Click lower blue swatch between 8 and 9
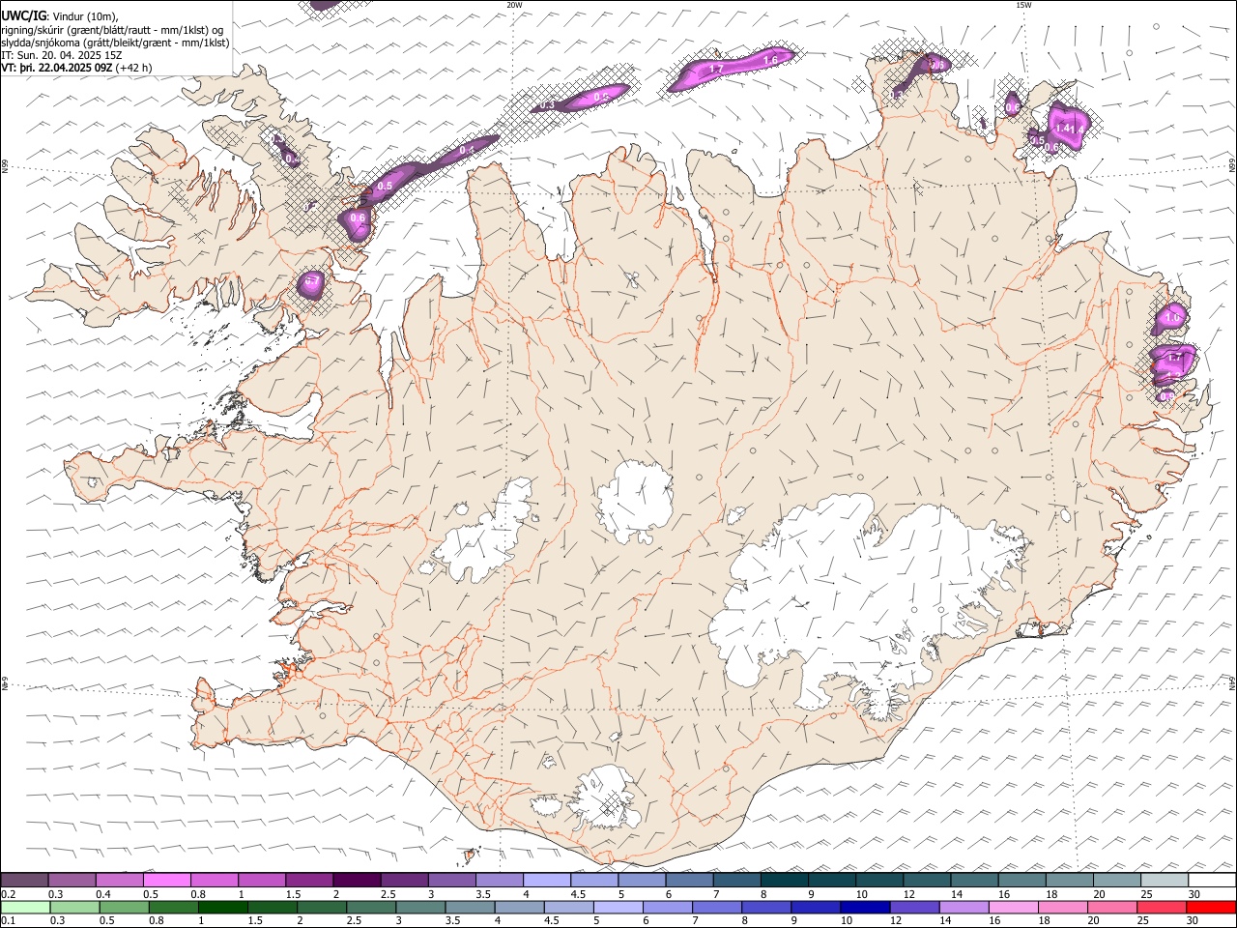This screenshot has height=928, width=1237. [765, 907]
